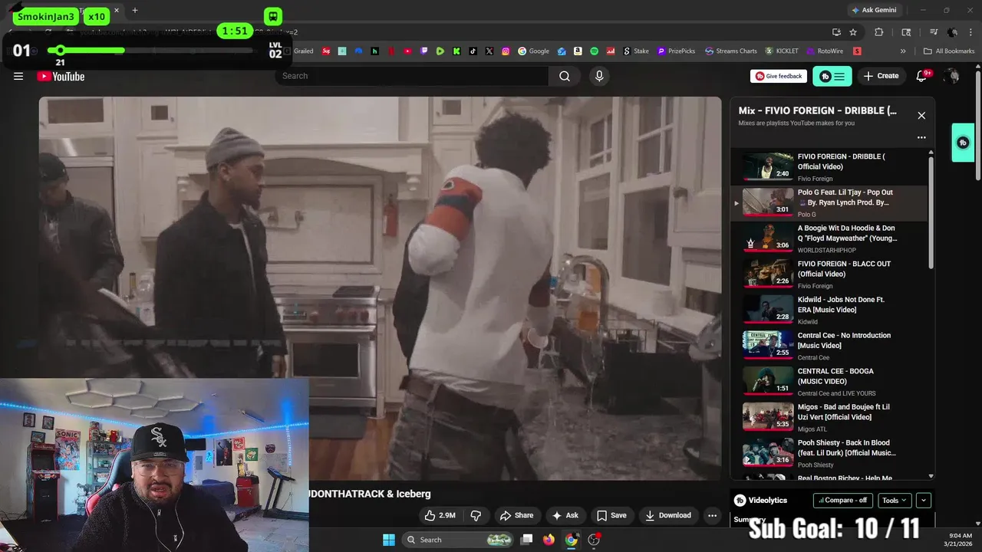
Task: Open the Twitch bookmark icon
Action: 424,51
